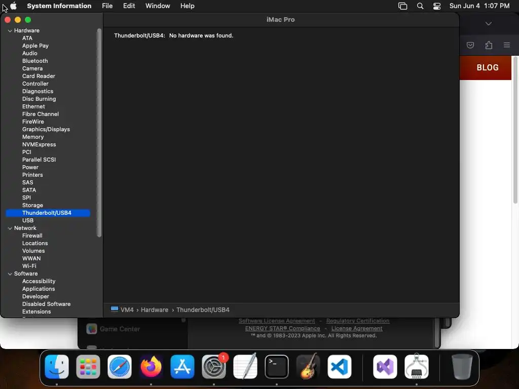519x389 pixels.
Task: Select Bluetooth in the sidebar
Action: click(35, 61)
